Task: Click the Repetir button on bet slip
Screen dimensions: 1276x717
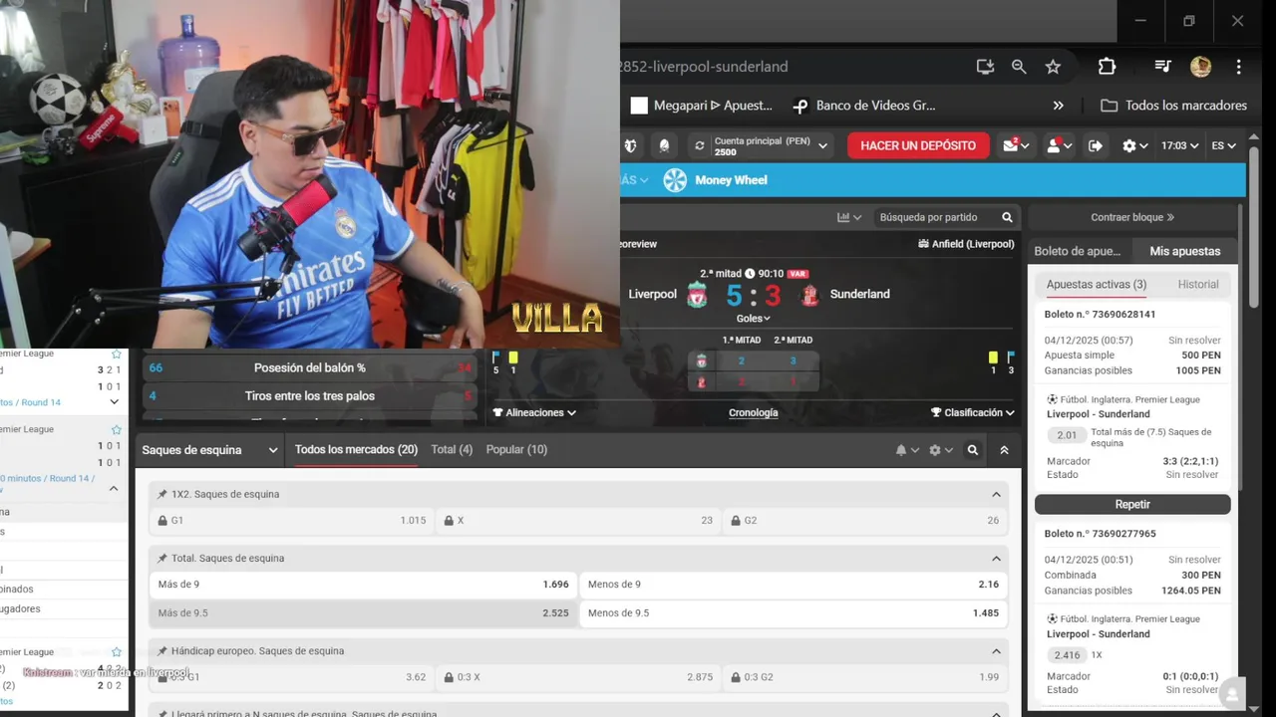Action: 1132,504
